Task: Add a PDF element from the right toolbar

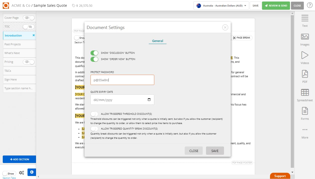Action: click(304, 75)
